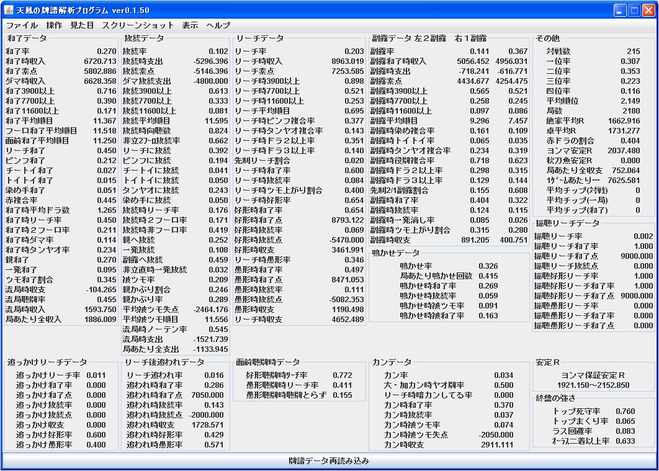Close the 天鳳の牌譜解析プログラム window
Viewport: 659px width, 471px height.
click(648, 11)
